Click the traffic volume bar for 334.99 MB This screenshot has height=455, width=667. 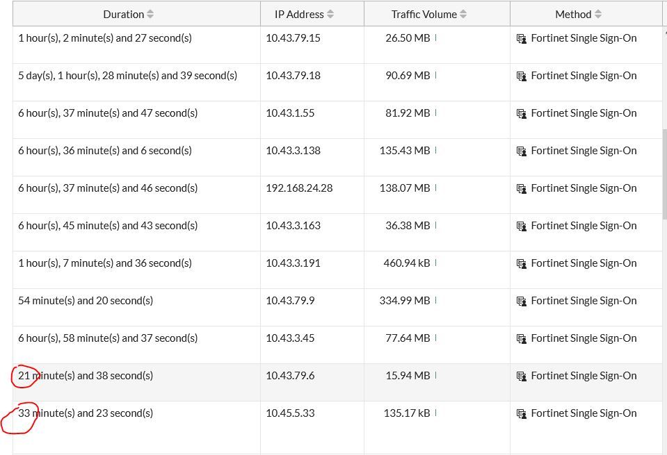coord(435,301)
